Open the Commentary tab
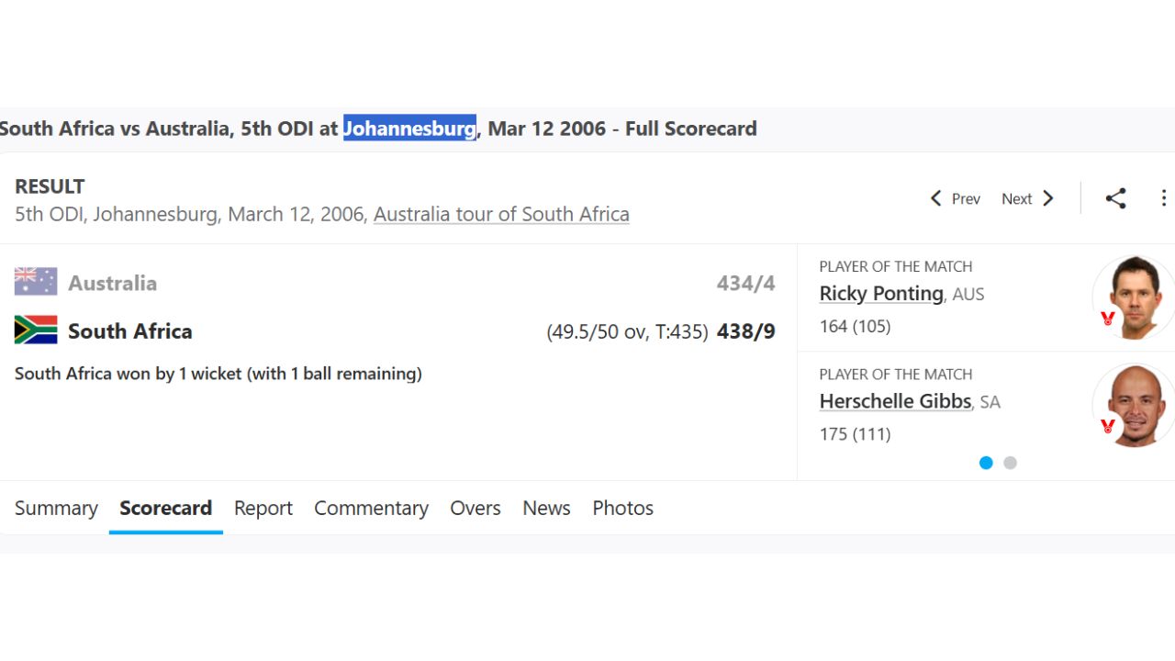The height and width of the screenshot is (661, 1175). (x=371, y=508)
